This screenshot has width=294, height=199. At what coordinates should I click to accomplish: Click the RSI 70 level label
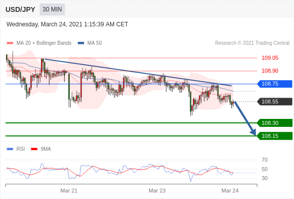coord(265,160)
